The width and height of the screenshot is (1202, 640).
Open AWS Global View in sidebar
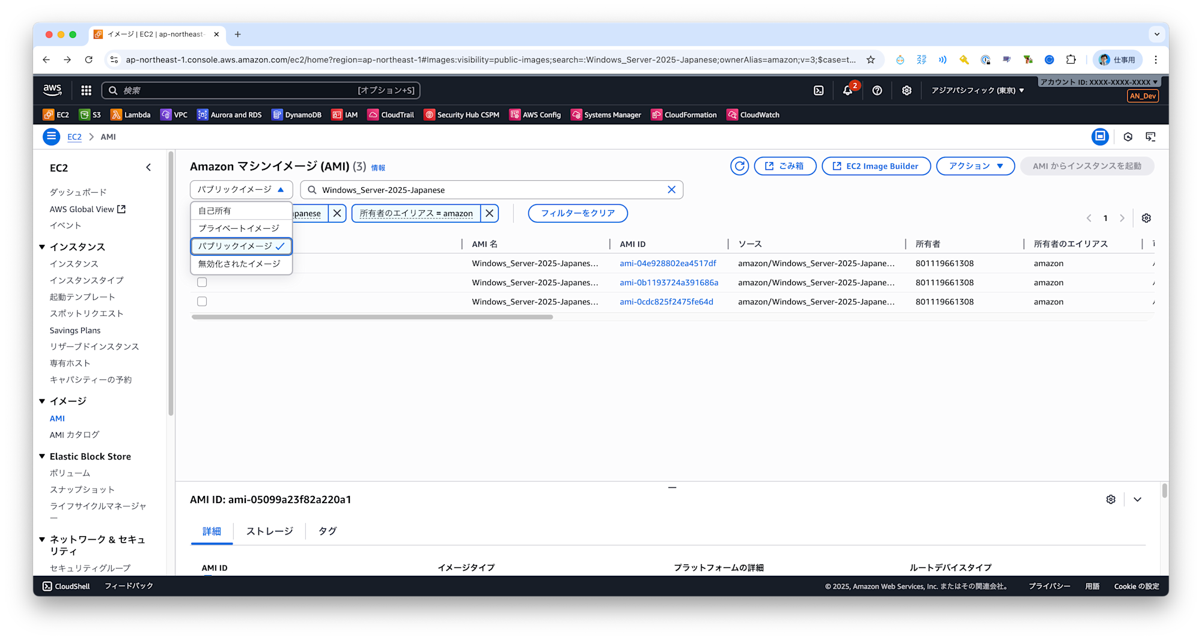pos(88,209)
